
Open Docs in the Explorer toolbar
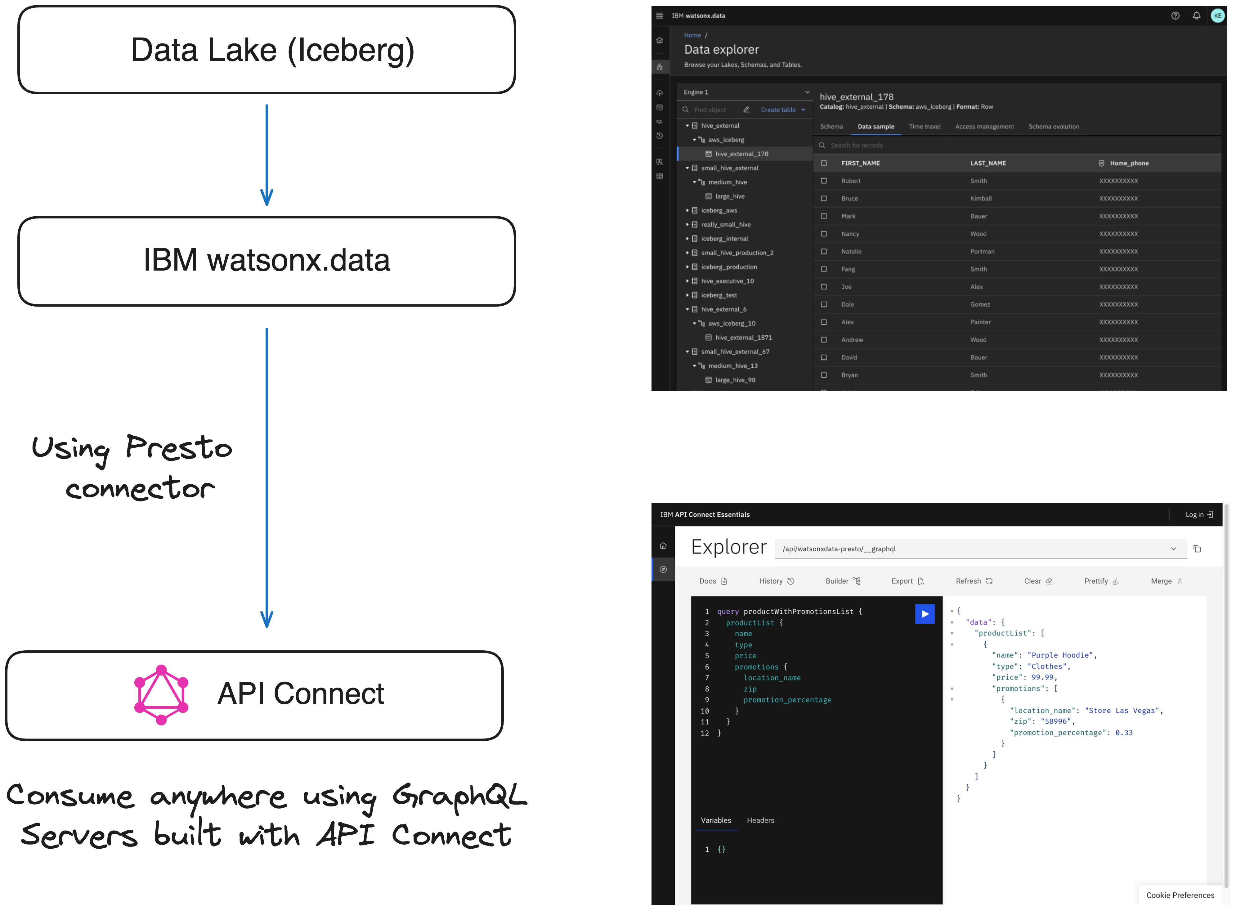(x=713, y=581)
